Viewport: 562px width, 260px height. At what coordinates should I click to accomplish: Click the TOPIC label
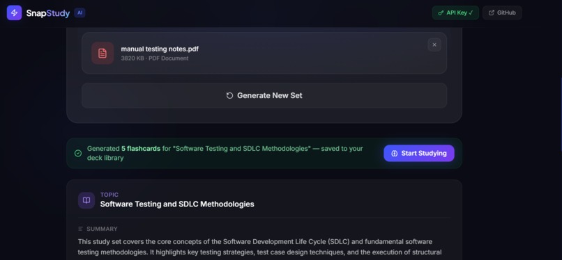coord(109,195)
